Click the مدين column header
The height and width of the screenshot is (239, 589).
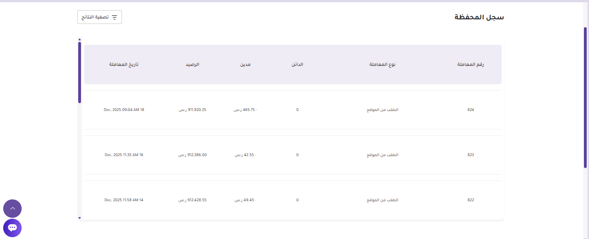pos(245,64)
